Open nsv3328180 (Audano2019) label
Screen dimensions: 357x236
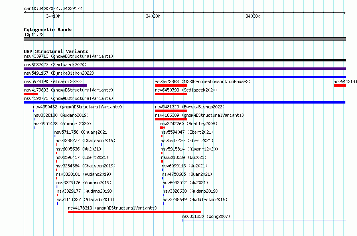[61, 115]
